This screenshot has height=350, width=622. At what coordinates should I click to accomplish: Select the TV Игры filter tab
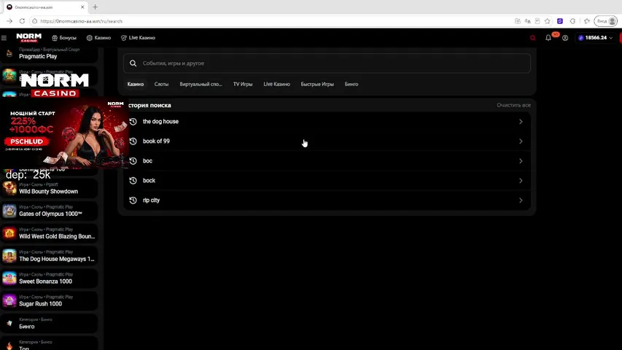[243, 84]
